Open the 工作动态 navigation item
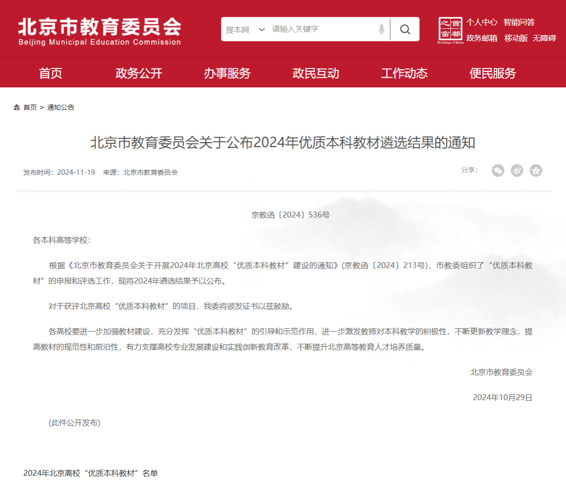Screen dimensions: 566x488 (x=404, y=73)
